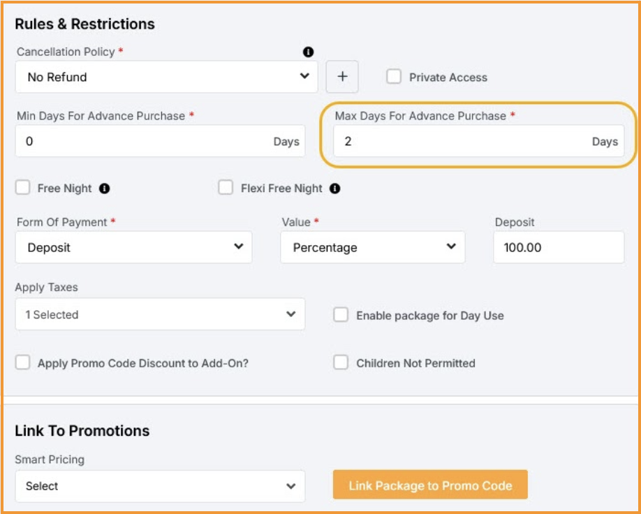Click the Rules & Restrictions heading
The image size is (641, 514).
[x=84, y=24]
